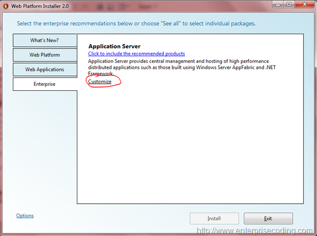Select the Enterprise tab
The height and width of the screenshot is (236, 317).
(45, 84)
